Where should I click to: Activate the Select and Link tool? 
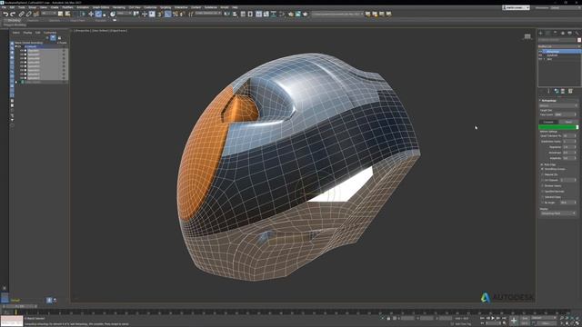(21, 15)
